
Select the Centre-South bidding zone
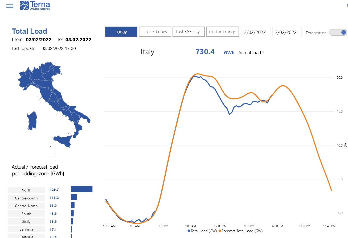coord(26,198)
